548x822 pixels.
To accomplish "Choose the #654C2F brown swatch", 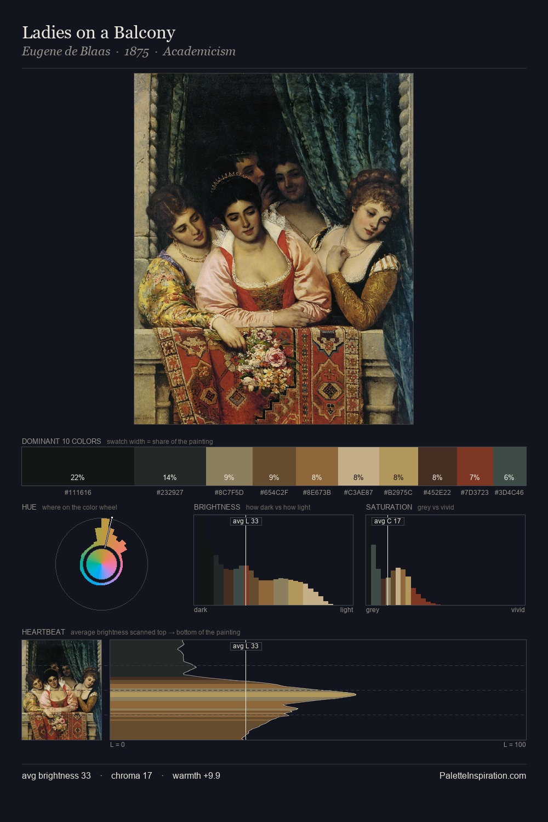I will pyautogui.click(x=274, y=466).
